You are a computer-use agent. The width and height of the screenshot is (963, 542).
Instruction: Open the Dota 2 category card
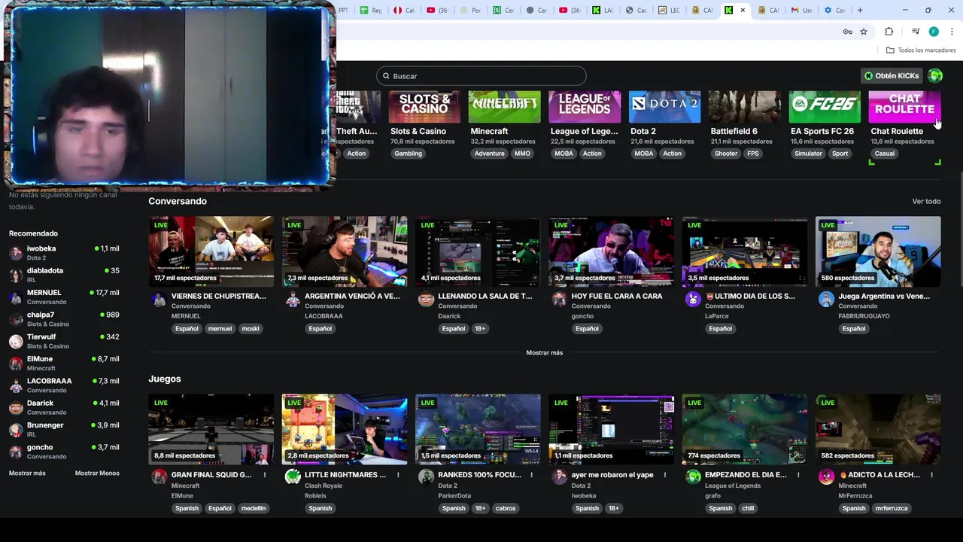pos(664,107)
